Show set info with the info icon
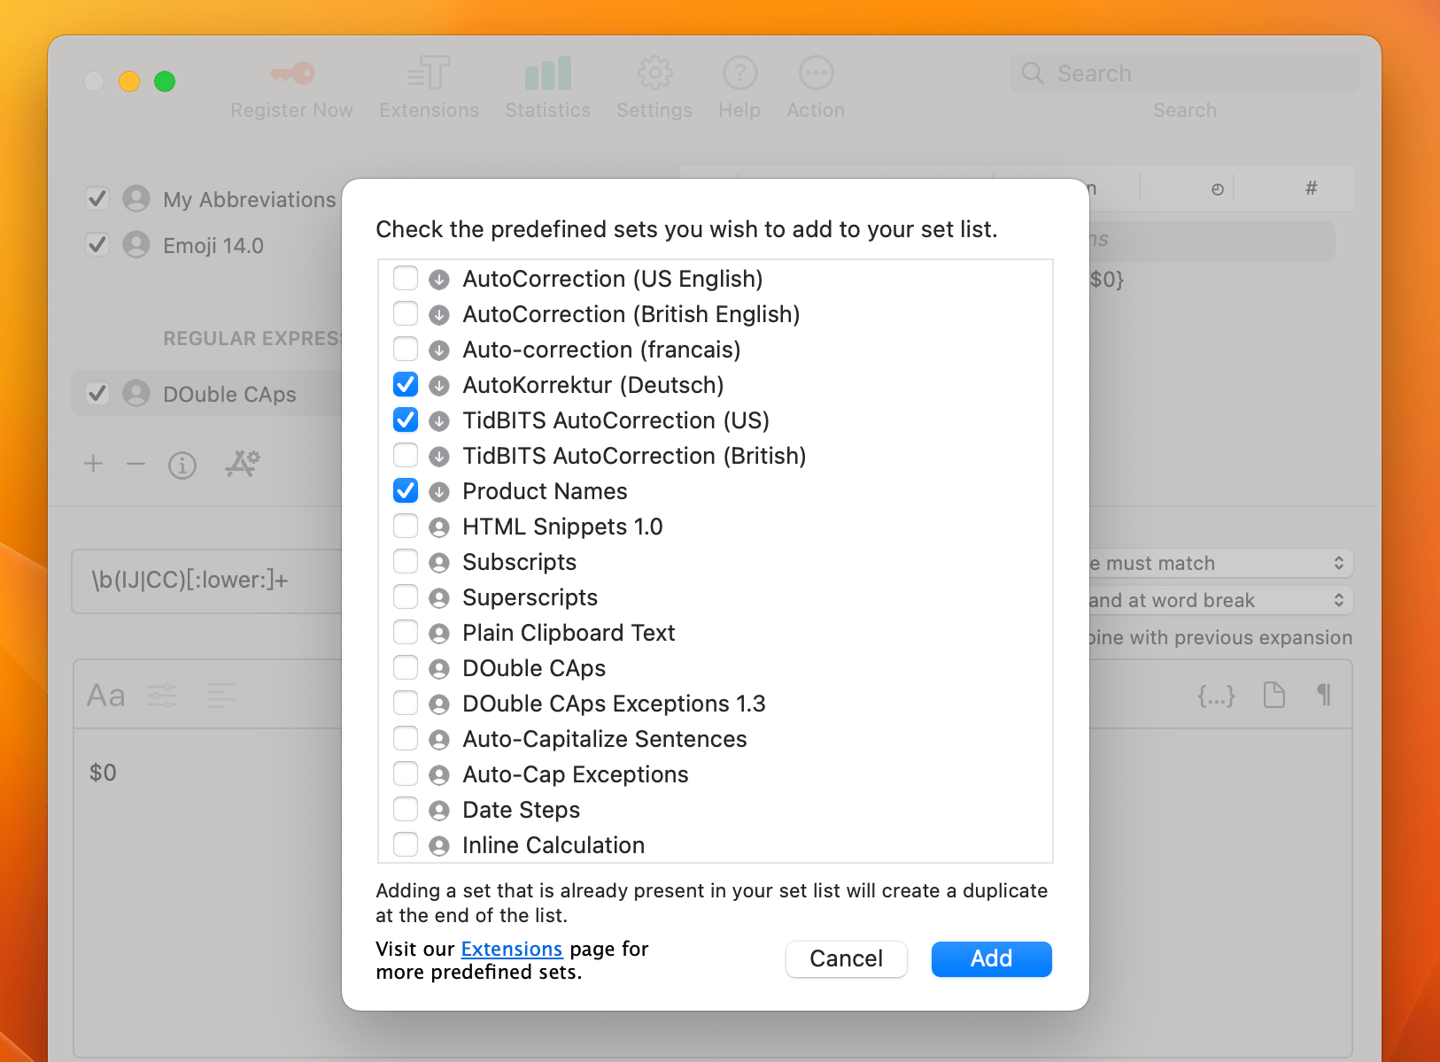1440x1062 pixels. click(x=182, y=465)
